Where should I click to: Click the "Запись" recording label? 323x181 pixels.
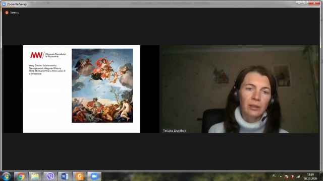(x=15, y=13)
